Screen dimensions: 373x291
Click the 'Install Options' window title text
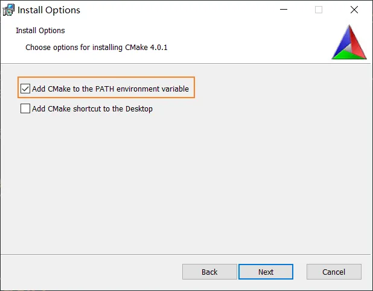tap(48, 10)
